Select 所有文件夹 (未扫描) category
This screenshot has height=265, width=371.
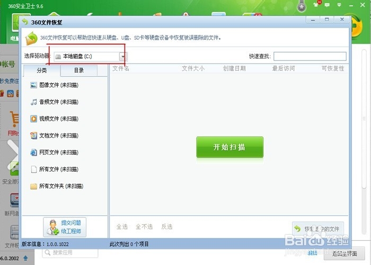point(57,186)
